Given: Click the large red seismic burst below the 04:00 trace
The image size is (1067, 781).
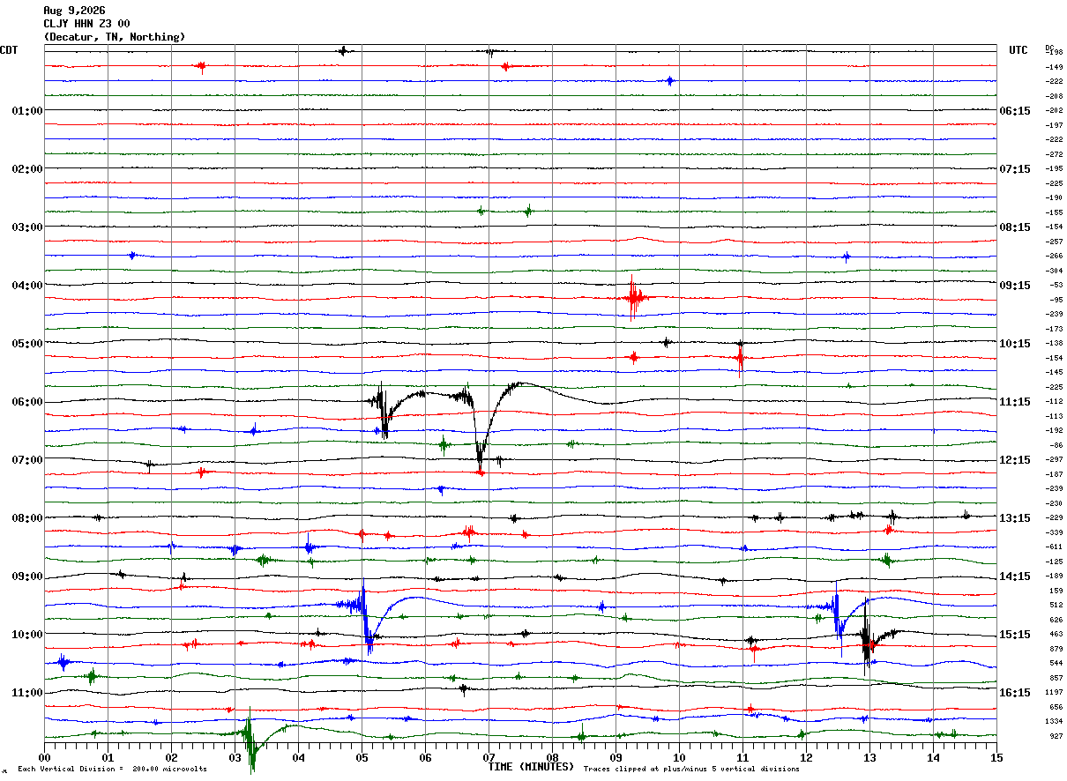Looking at the screenshot, I should [x=633, y=298].
